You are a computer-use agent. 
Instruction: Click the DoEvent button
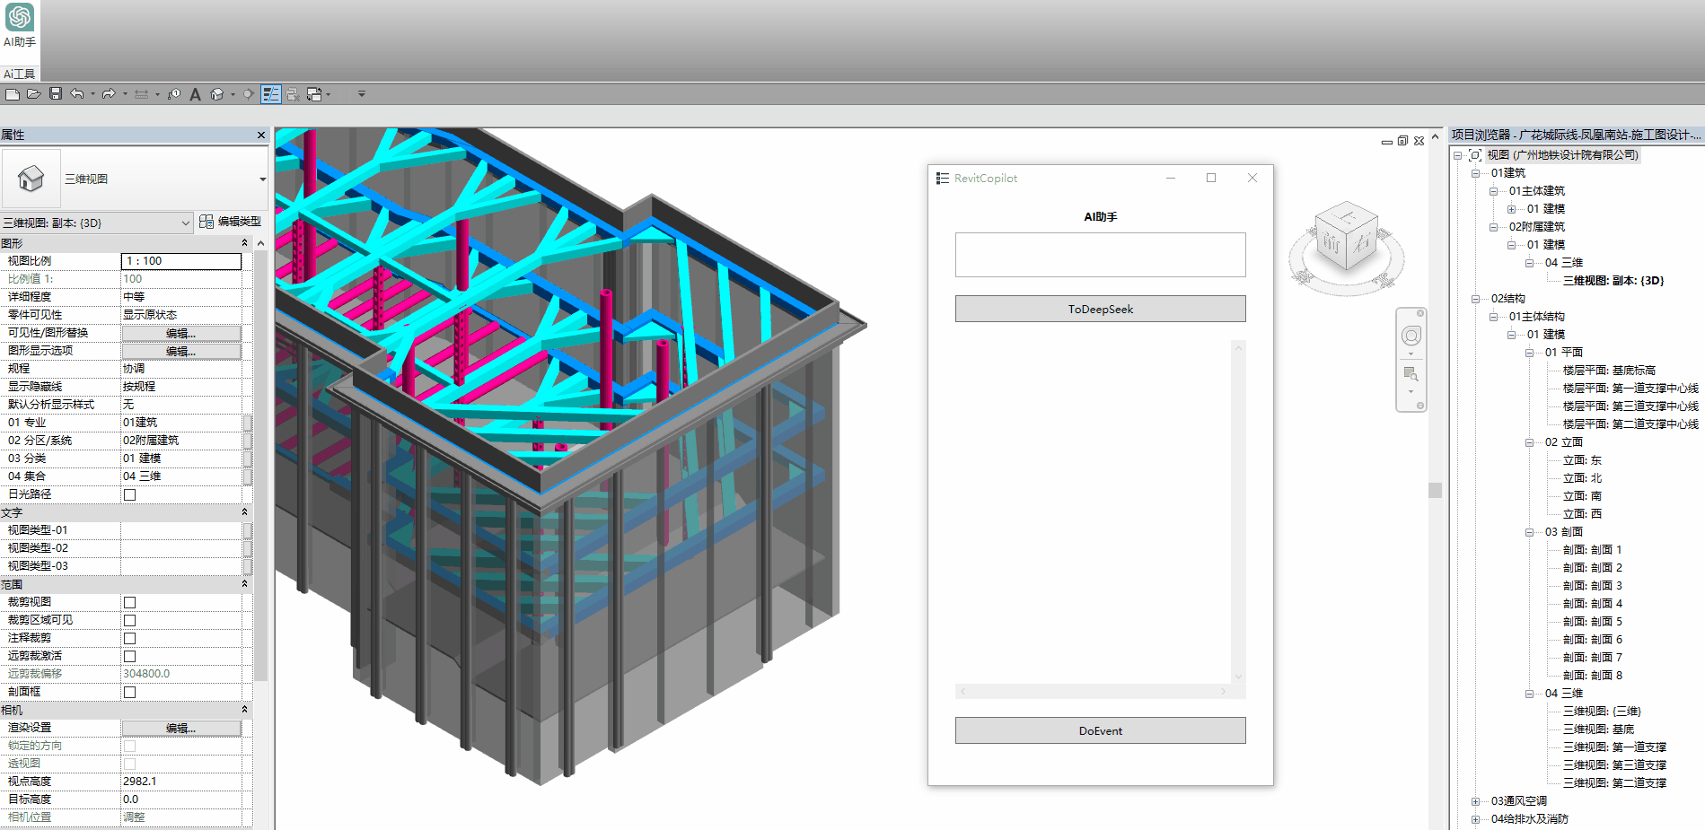(x=1100, y=730)
